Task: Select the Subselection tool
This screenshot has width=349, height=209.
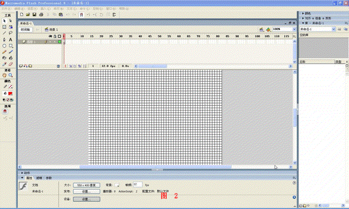Action: click(x=10, y=20)
